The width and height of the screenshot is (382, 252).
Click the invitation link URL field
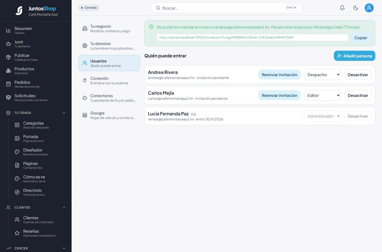[x=253, y=38]
